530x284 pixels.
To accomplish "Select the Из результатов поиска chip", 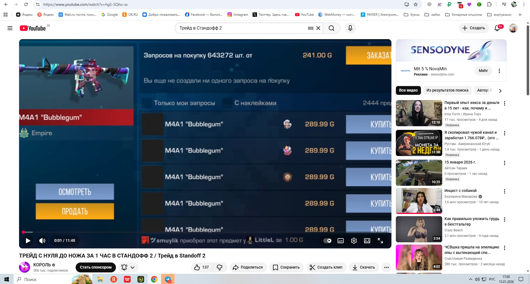I will click(447, 90).
